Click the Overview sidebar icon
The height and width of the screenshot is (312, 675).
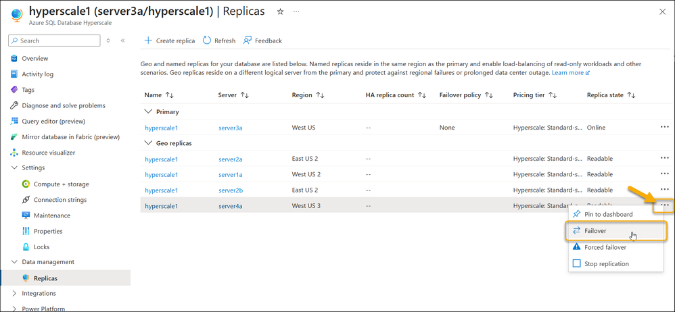click(14, 59)
